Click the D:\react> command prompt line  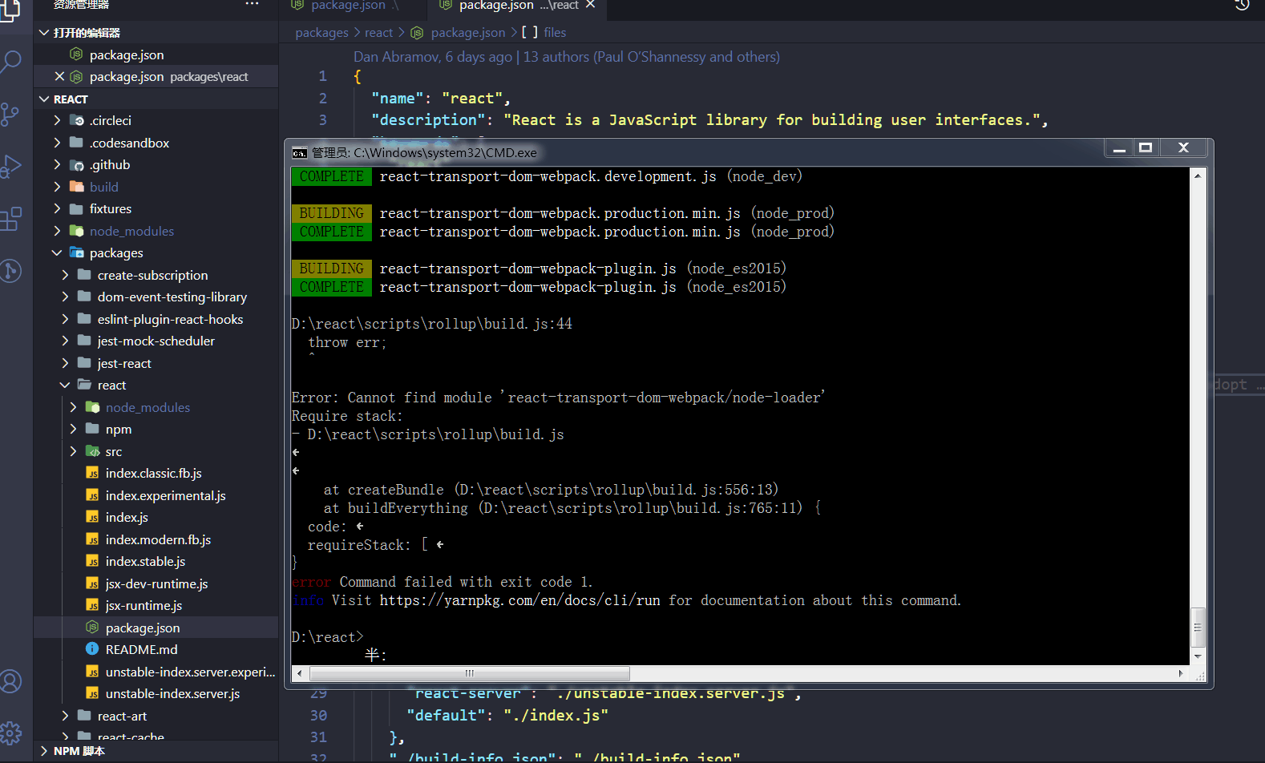pos(327,637)
